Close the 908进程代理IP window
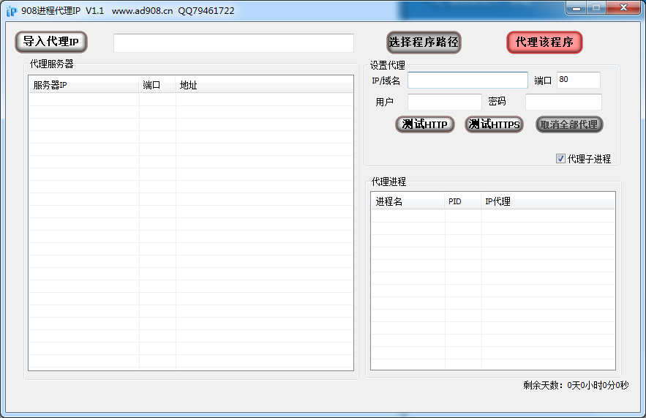 [624, 8]
